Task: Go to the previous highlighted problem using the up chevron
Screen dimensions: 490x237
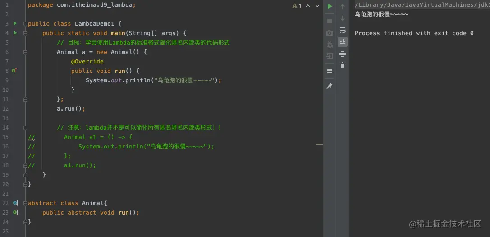Action: (308, 5)
